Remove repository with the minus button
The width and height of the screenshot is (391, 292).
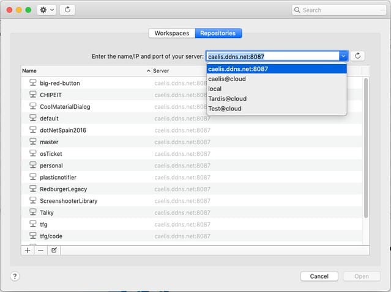[x=40, y=250]
